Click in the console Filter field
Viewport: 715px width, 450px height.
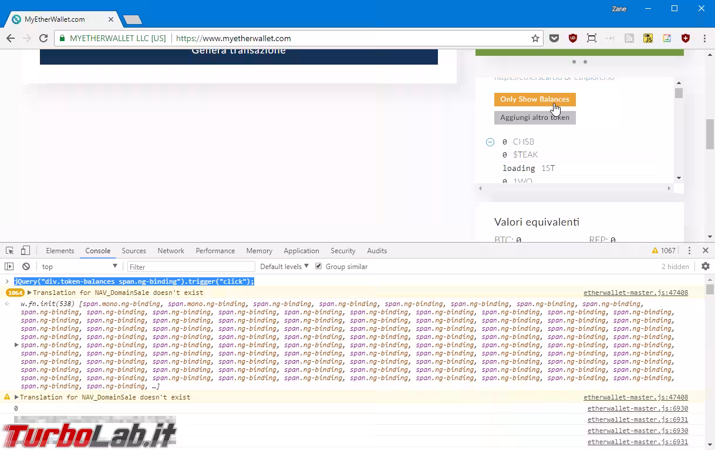tap(191, 267)
